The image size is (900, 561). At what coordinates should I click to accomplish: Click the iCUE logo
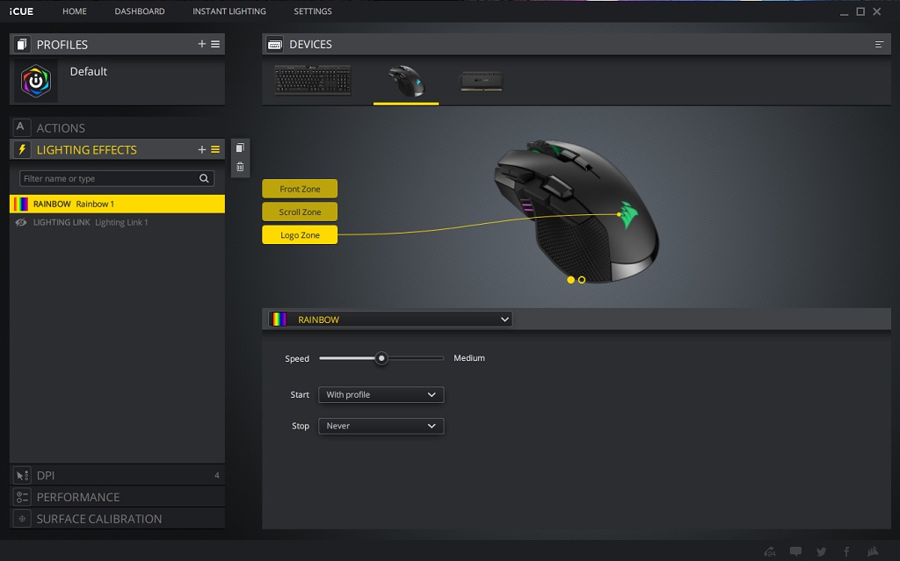coord(21,11)
